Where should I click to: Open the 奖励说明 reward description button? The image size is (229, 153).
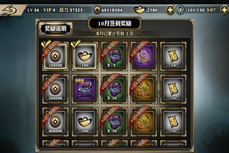pos(56,29)
